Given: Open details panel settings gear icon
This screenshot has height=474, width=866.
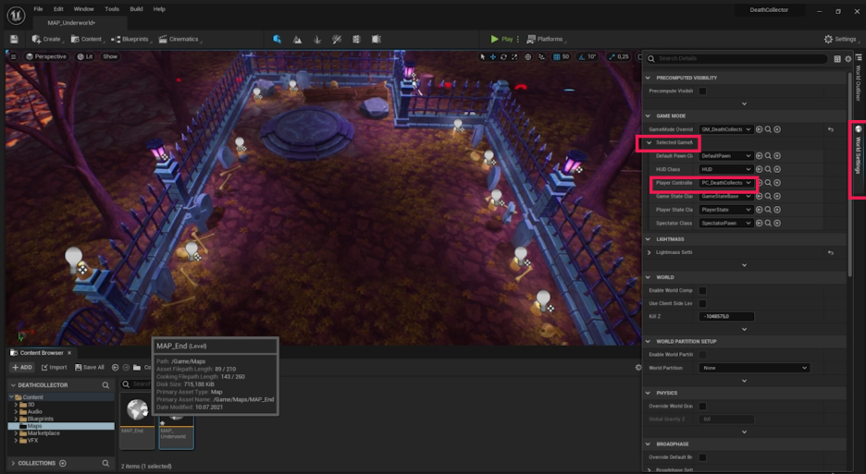Looking at the screenshot, I should point(848,58).
